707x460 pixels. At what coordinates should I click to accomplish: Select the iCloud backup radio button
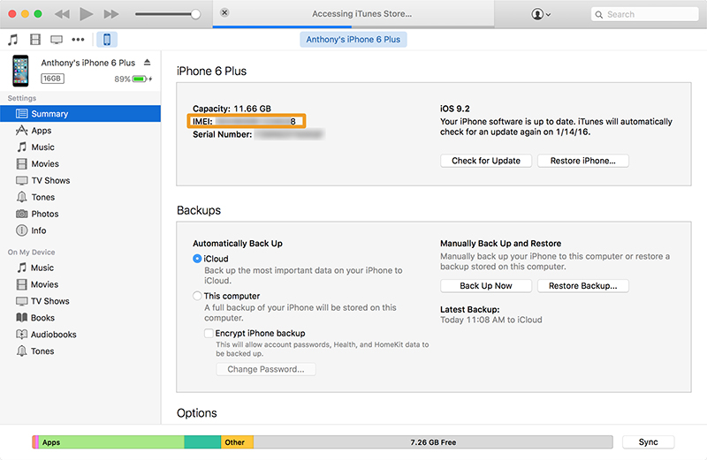(x=197, y=259)
